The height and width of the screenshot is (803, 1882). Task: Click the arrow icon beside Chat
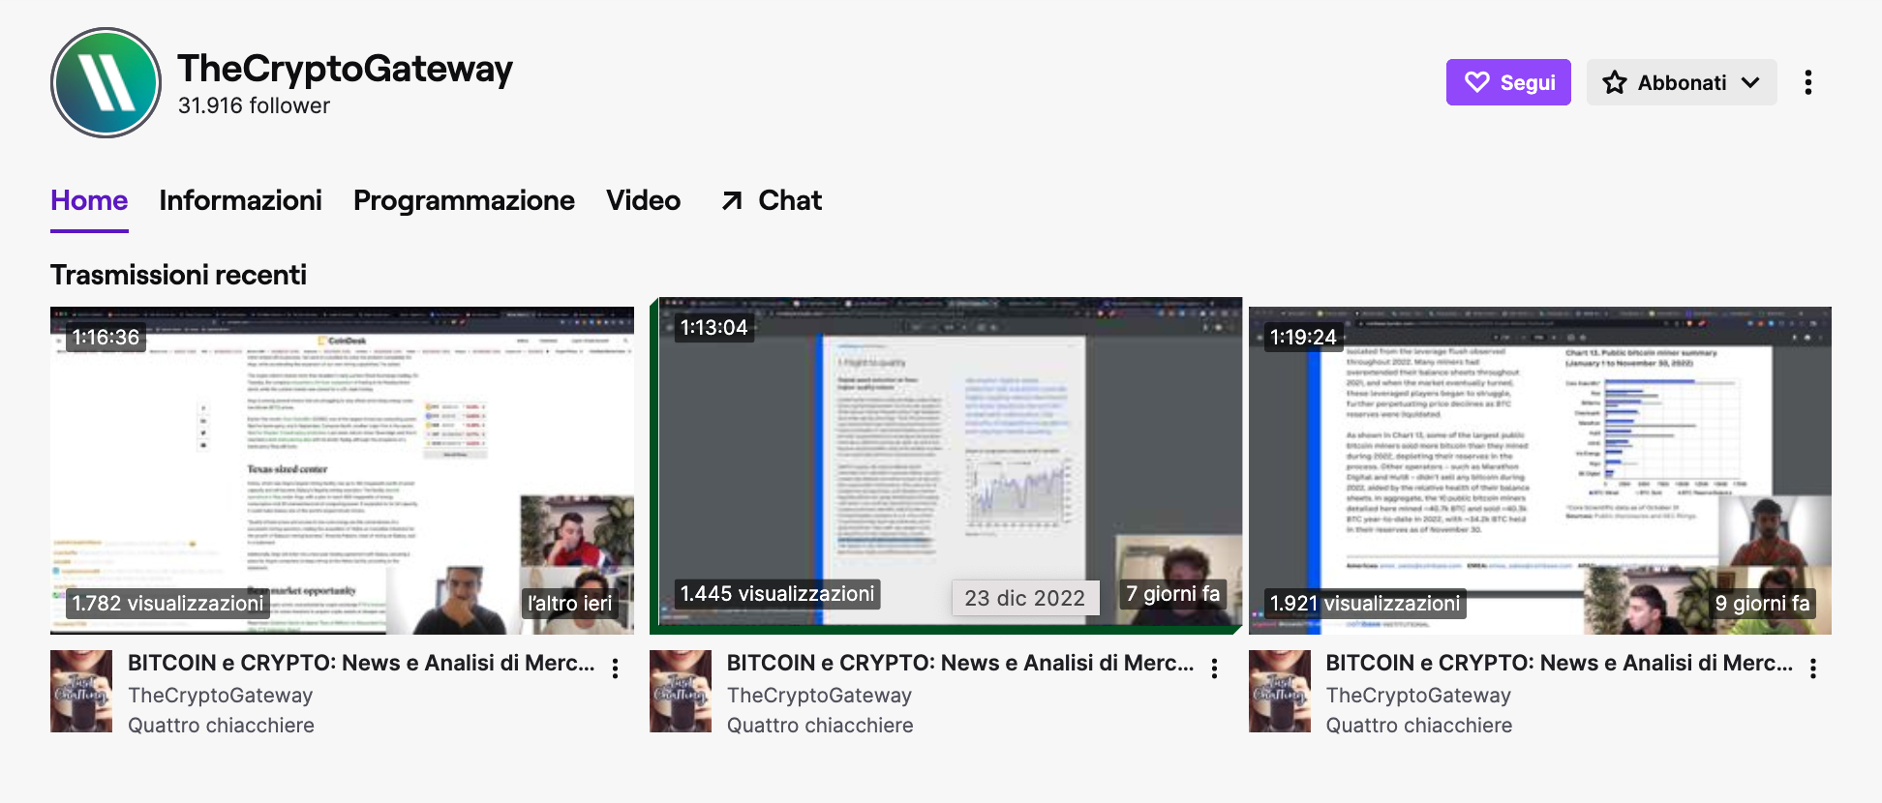coord(732,200)
